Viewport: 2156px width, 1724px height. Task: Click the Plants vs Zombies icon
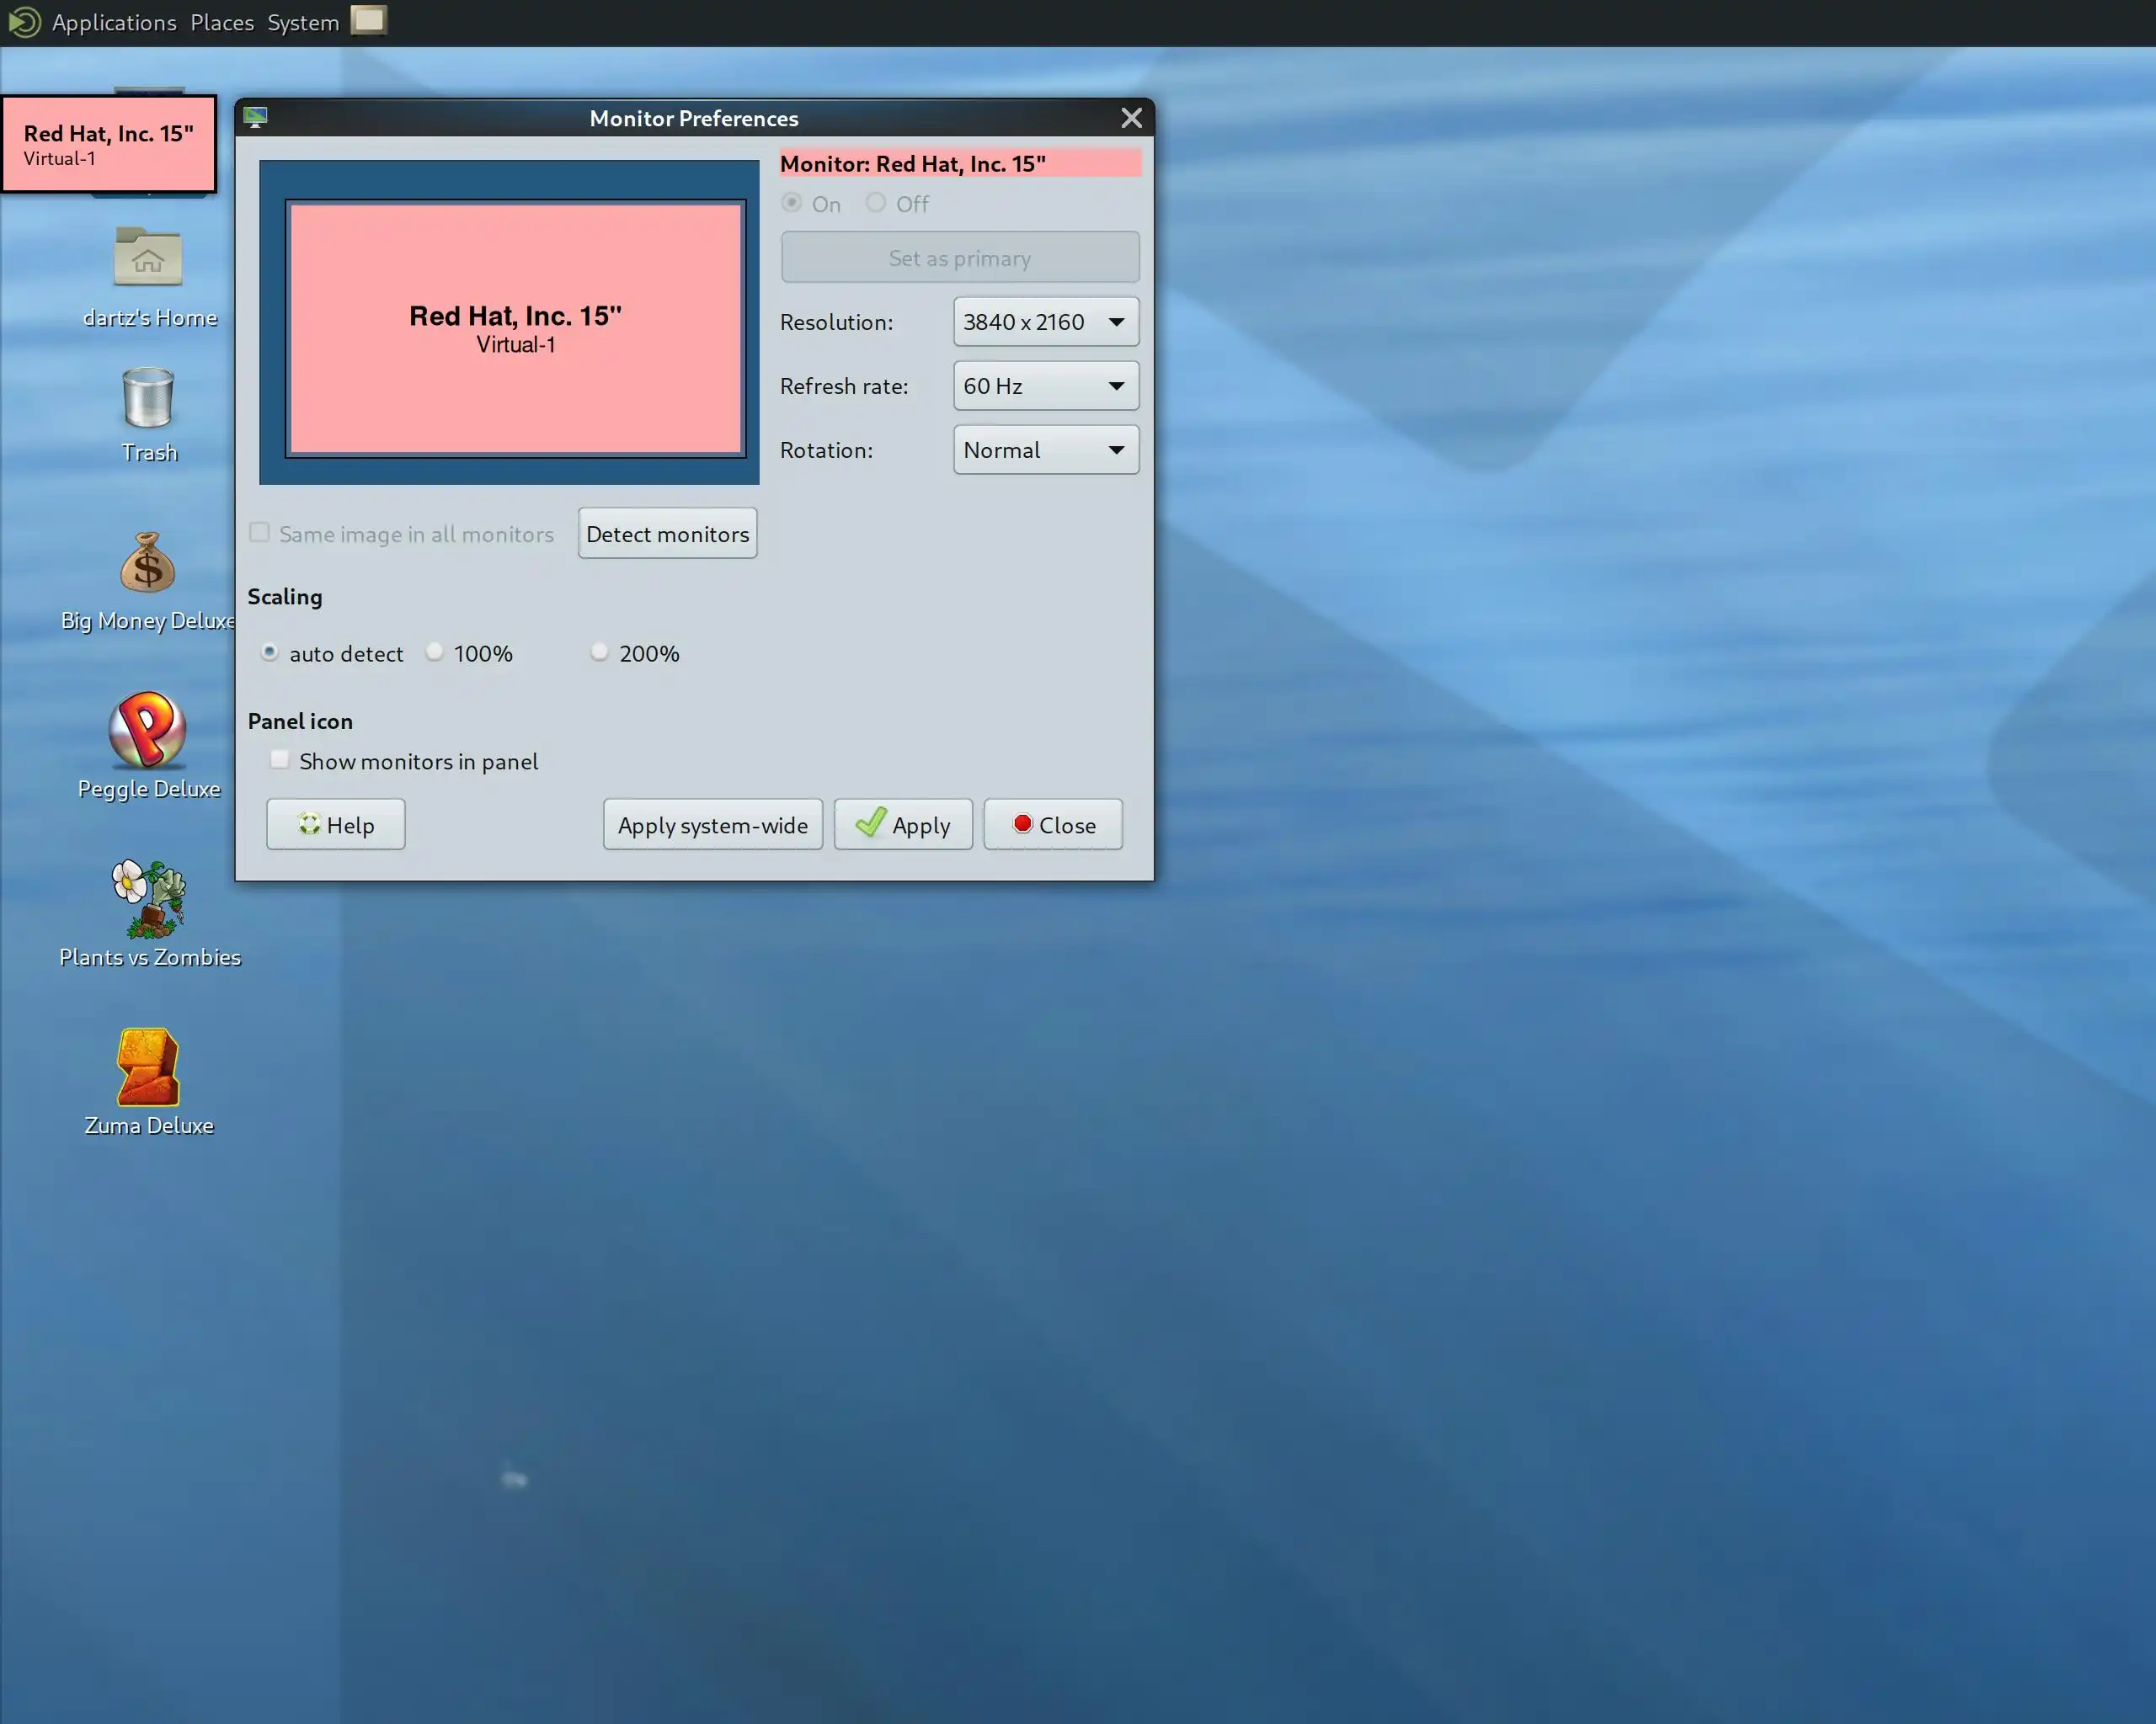[148, 897]
